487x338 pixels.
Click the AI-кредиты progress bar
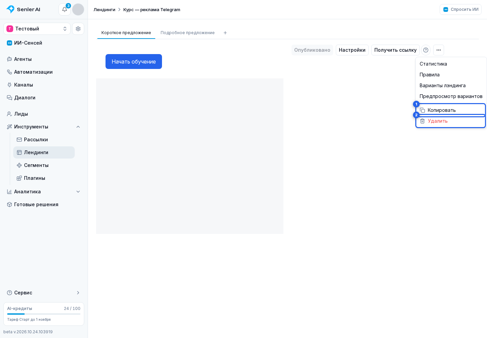(44, 314)
